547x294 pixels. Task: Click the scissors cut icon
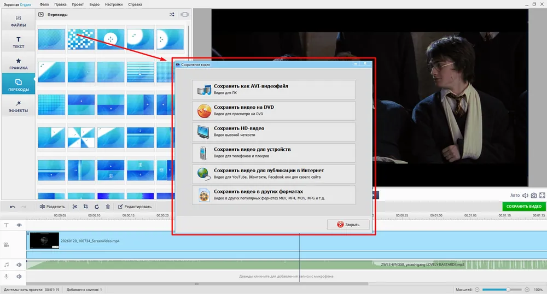(x=74, y=207)
